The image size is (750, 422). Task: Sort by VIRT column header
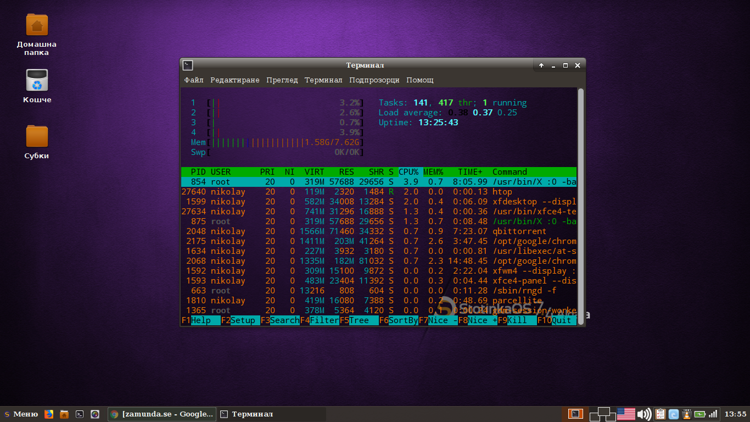[x=315, y=172]
